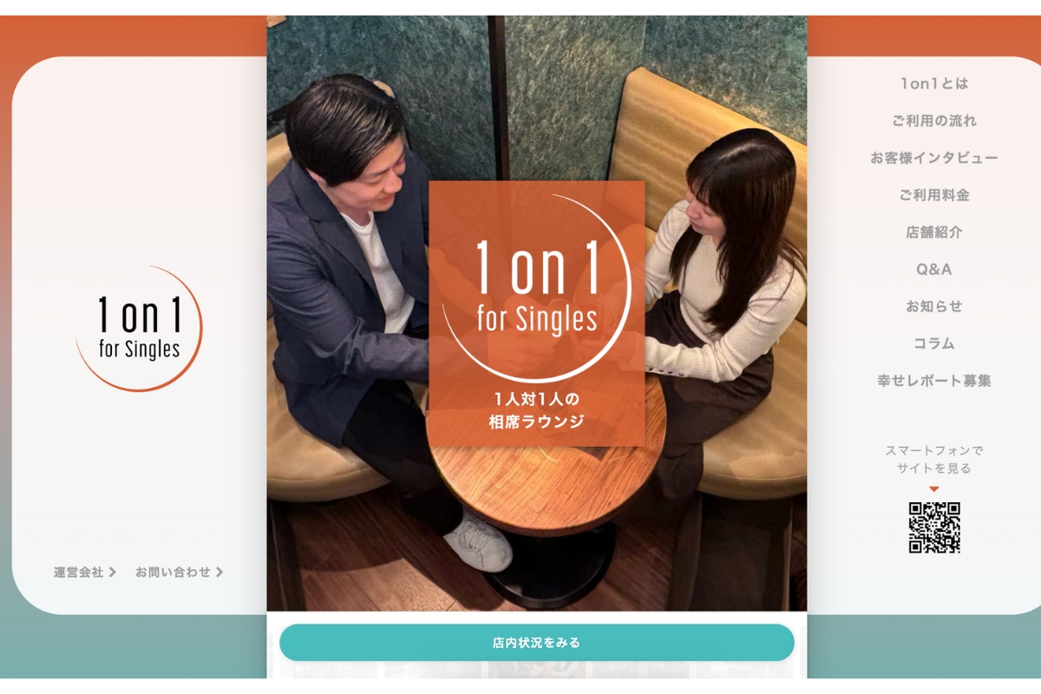Open 店舗紹介 store listing
The width and height of the screenshot is (1041, 694).
[x=934, y=232]
